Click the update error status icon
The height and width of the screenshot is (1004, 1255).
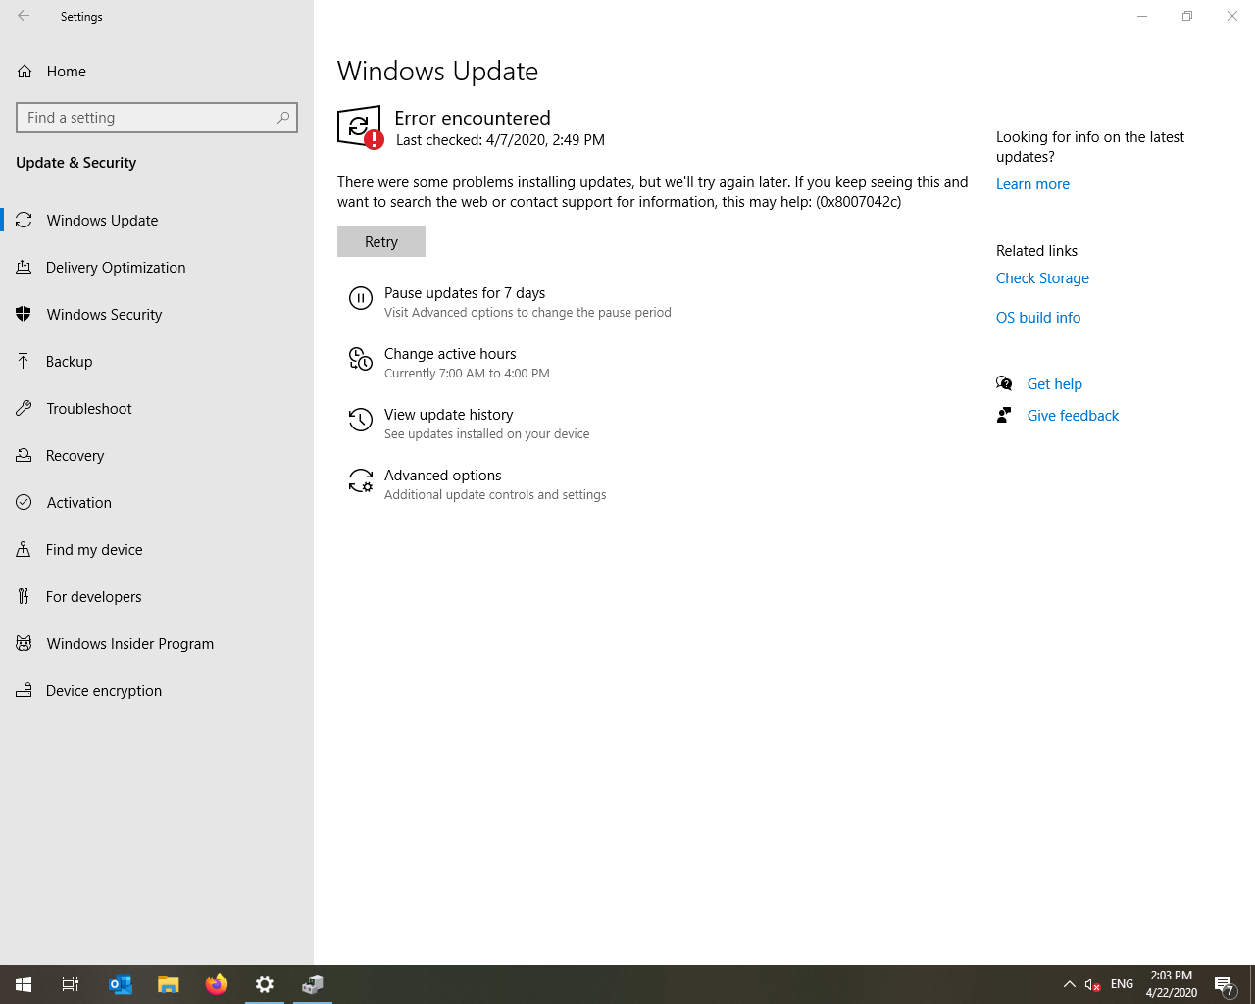[360, 127]
